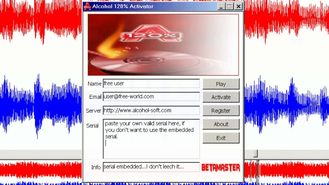
Task: Click the horizontal scrollbar thumb in background window
Action: pos(255,153)
